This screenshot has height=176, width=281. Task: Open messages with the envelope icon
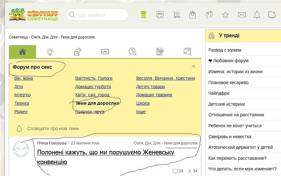click(x=242, y=15)
